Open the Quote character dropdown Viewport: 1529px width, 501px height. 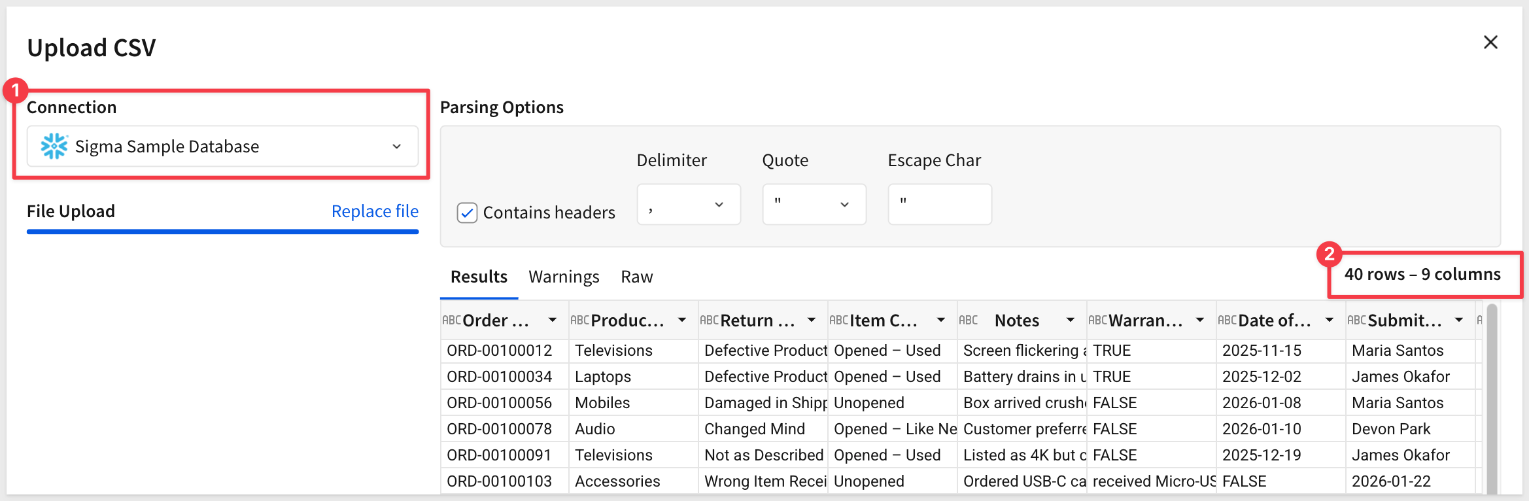pyautogui.click(x=814, y=205)
